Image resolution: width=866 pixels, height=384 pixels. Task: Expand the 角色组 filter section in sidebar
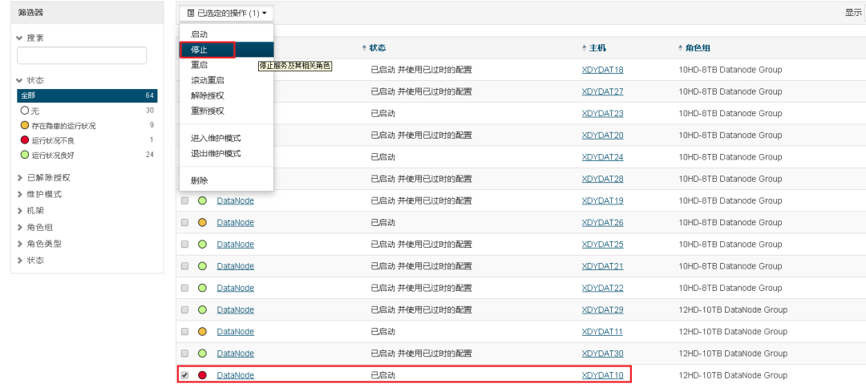(35, 227)
